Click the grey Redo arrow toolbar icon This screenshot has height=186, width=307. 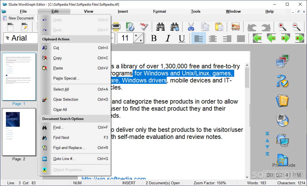tap(266, 27)
